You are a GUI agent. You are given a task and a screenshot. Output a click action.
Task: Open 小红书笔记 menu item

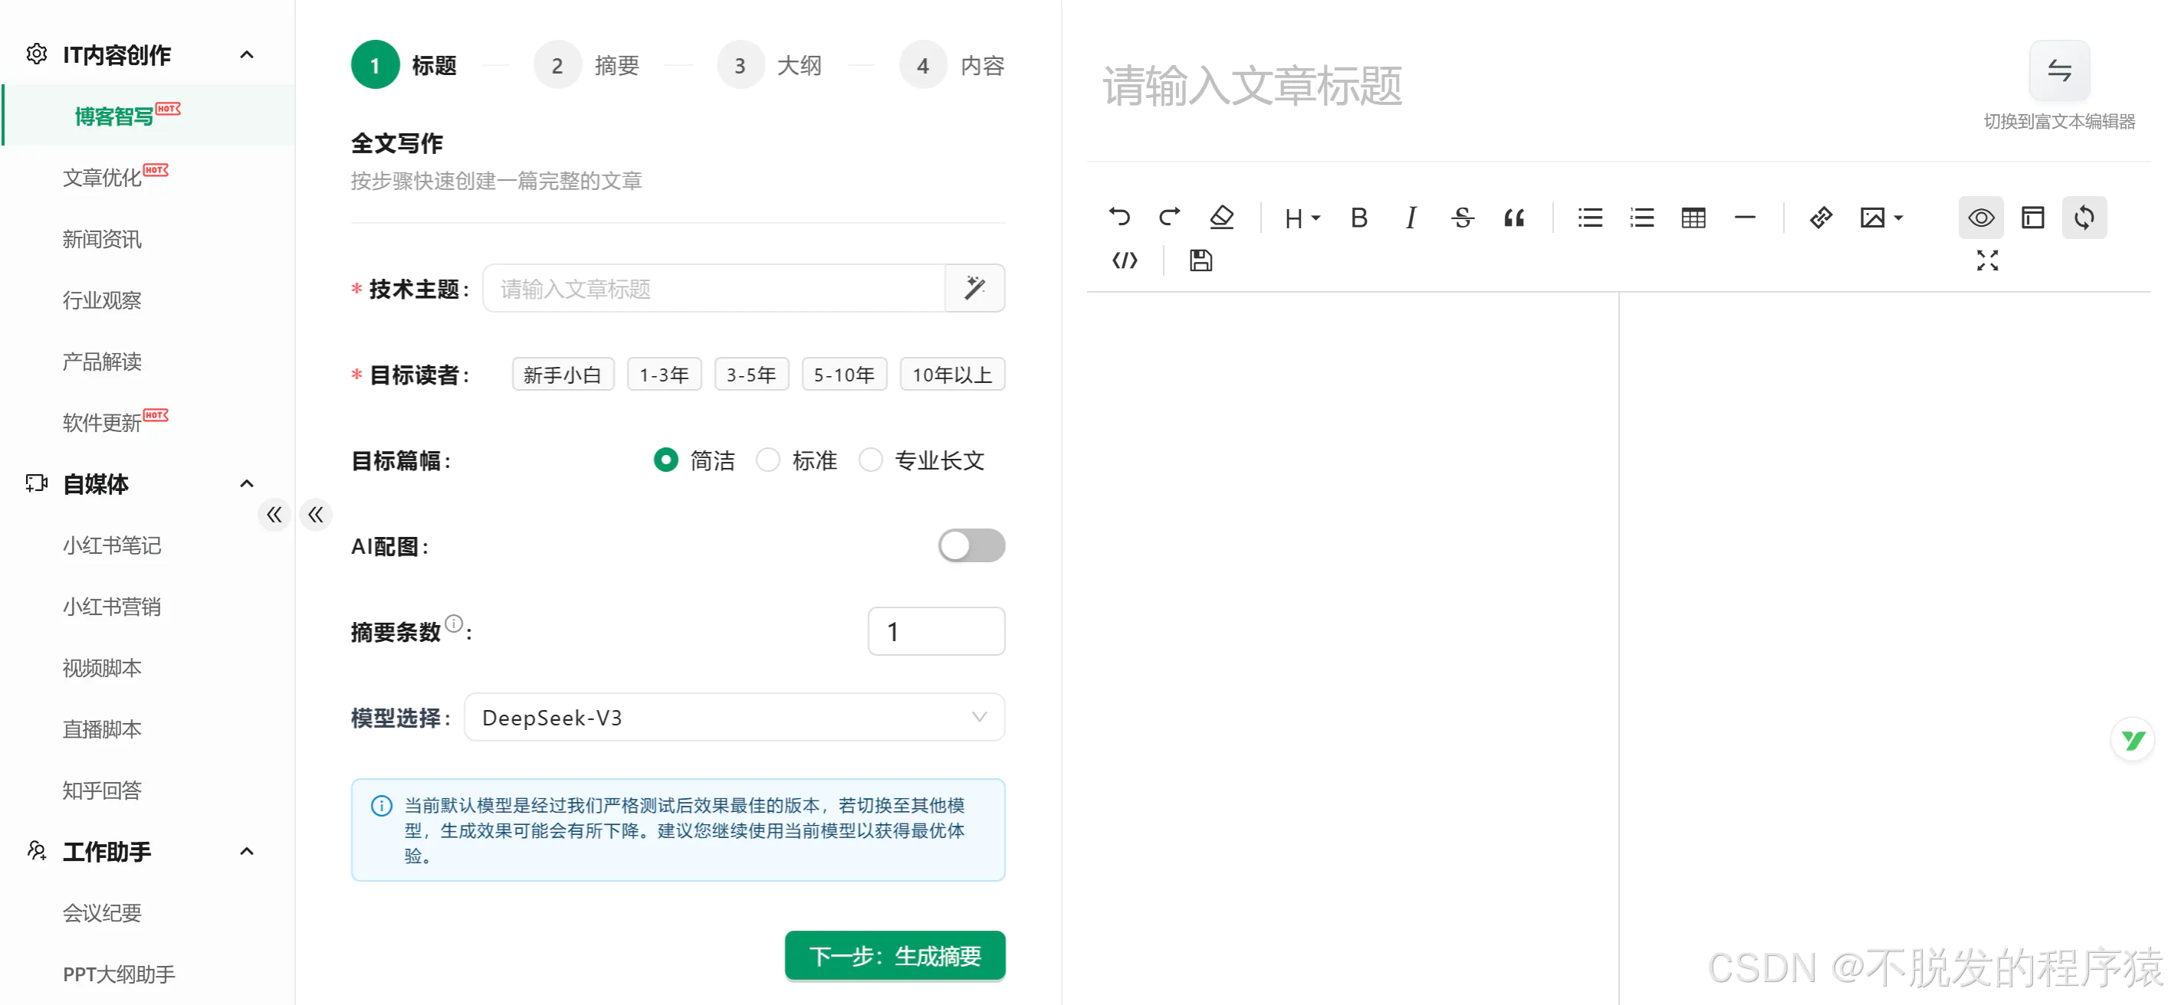pyautogui.click(x=112, y=546)
